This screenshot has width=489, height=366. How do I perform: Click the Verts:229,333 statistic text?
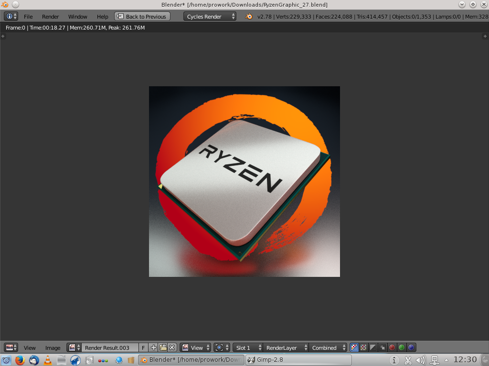coord(293,17)
